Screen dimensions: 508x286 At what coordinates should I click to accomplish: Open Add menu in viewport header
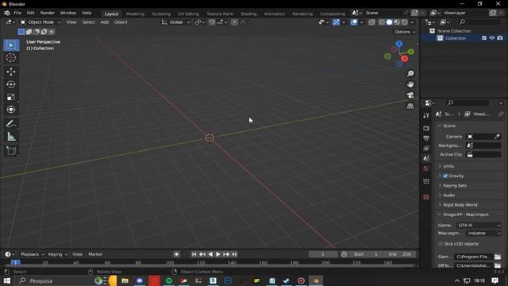[x=104, y=22]
